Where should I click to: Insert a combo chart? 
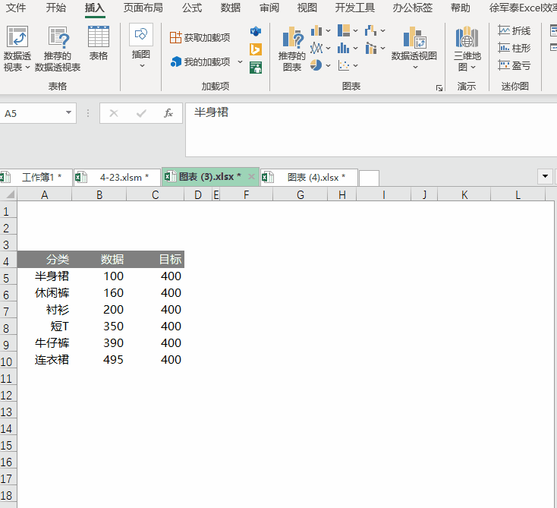pyautogui.click(x=370, y=48)
